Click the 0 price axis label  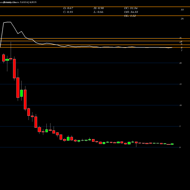[180, 147]
